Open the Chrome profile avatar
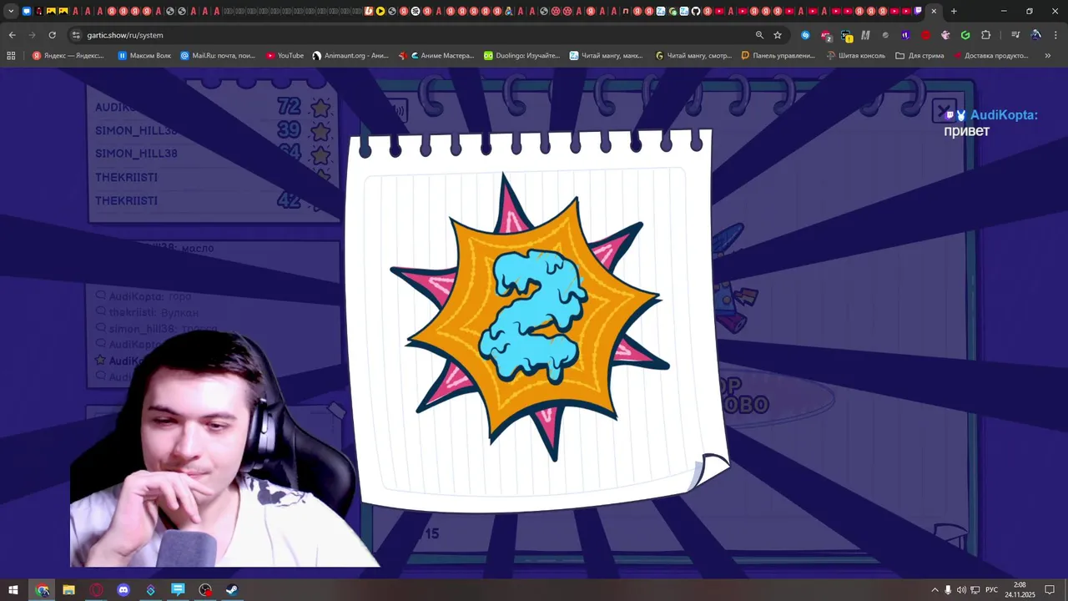The image size is (1068, 601). [1036, 35]
